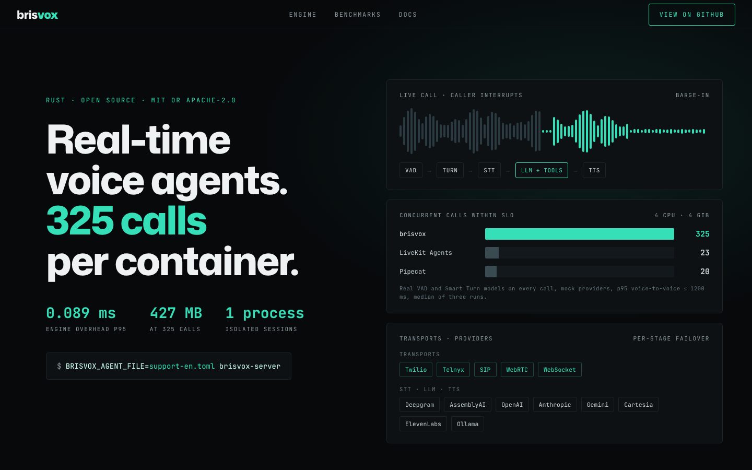
Task: Click the Cartesia provider tag
Action: coord(638,405)
